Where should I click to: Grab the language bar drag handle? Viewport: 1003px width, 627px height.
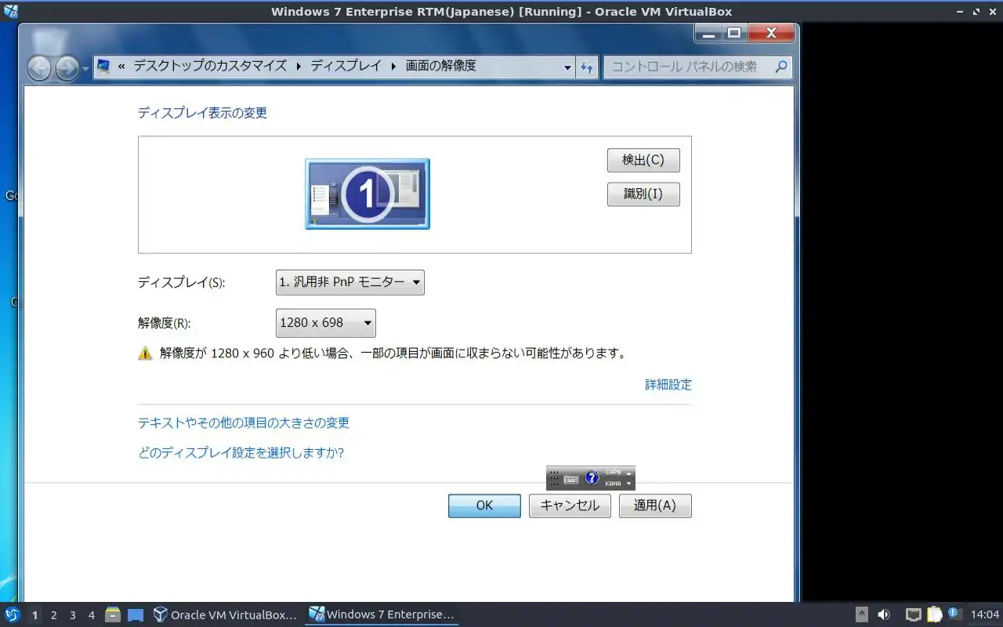point(553,478)
